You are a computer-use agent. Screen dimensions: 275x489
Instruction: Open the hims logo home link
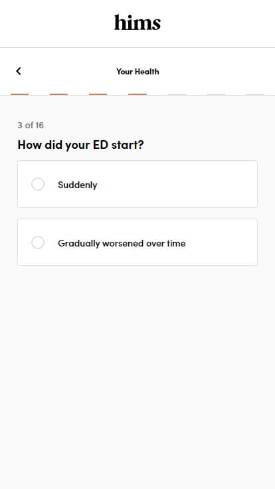(137, 23)
